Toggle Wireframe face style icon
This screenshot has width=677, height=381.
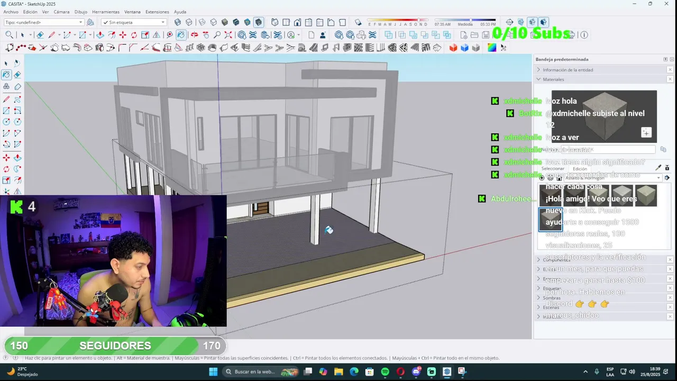pyautogui.click(x=202, y=22)
